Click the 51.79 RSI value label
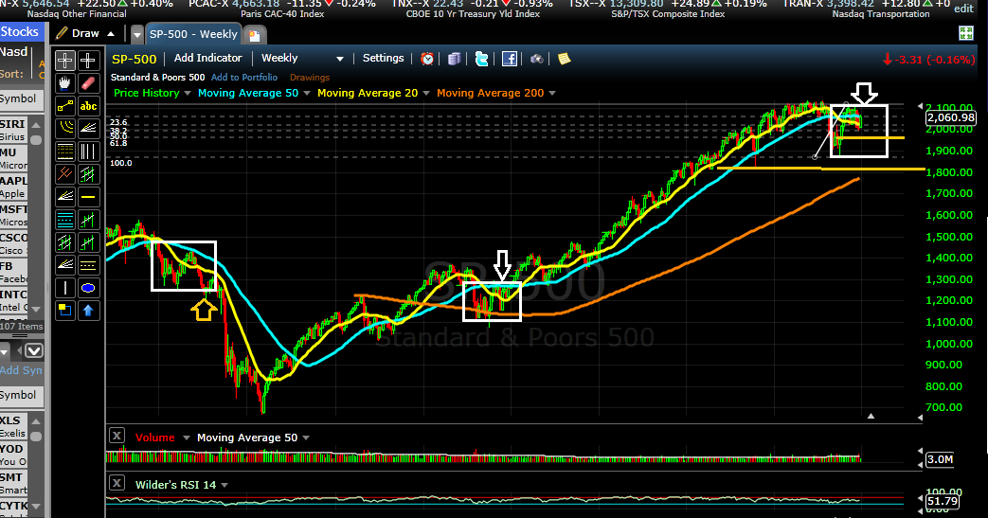Viewport: 988px width, 518px height. click(x=943, y=502)
